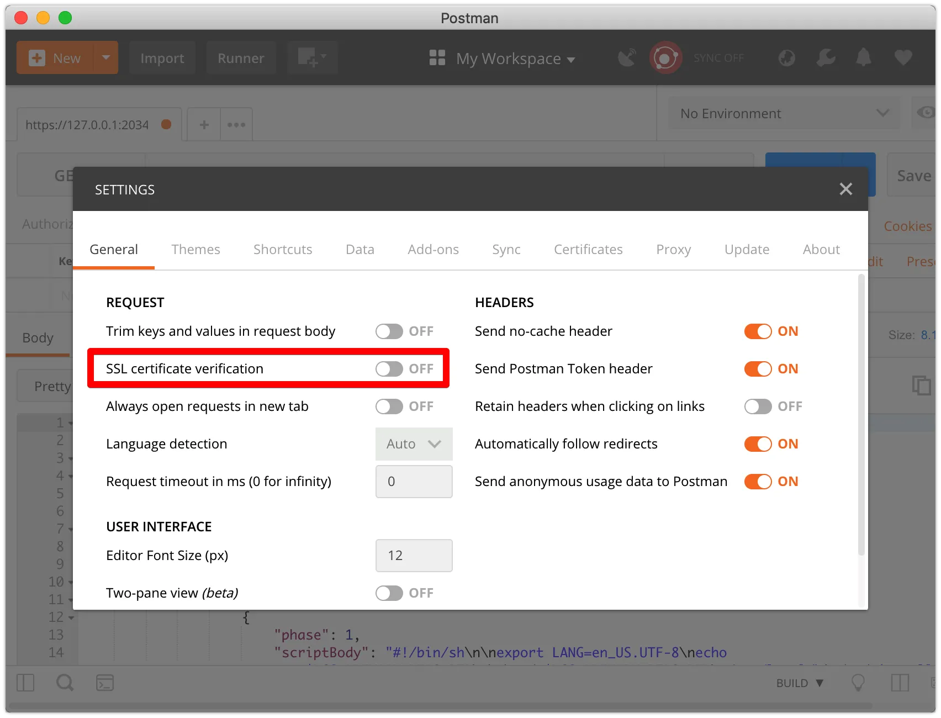
Task: Open notifications bell icon
Action: point(864,57)
